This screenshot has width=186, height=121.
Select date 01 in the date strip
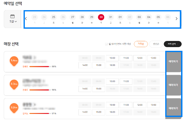pos(120,17)
